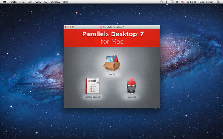The image size is (223, 139).
Task: Launch the Uninstall trash icon
Action: point(131,86)
